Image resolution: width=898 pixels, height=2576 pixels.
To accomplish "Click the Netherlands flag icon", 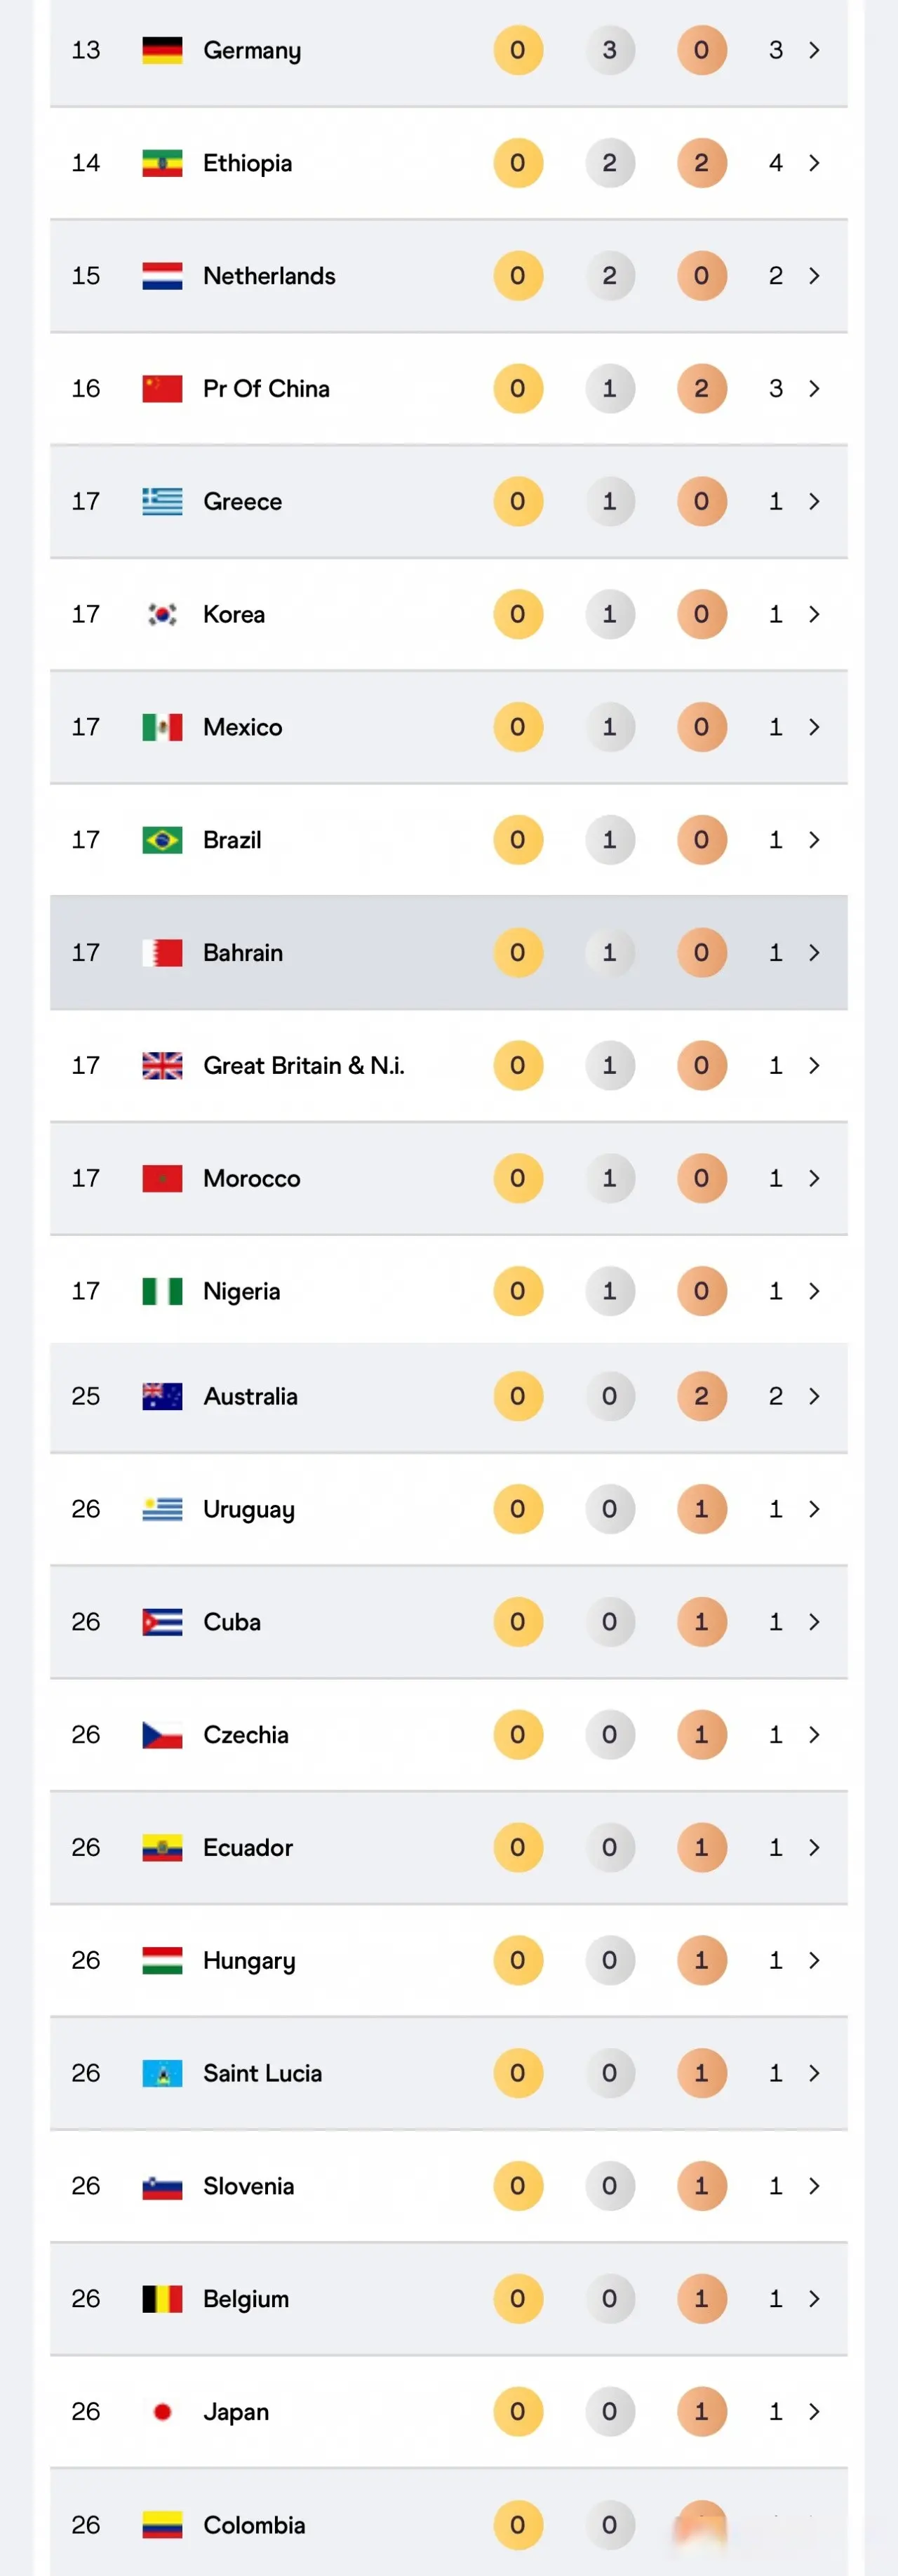I will 162,276.
